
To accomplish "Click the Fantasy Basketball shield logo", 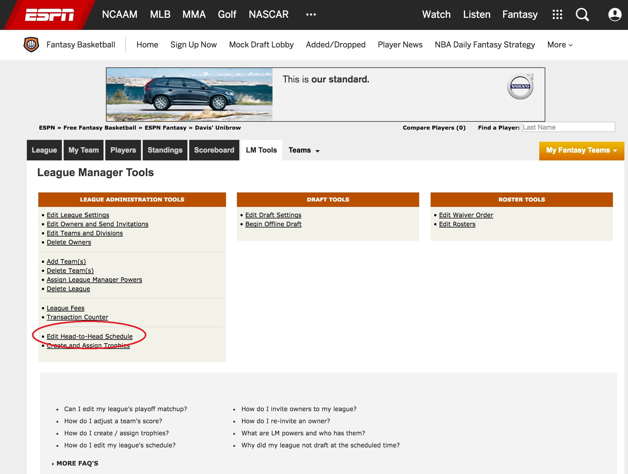I will 31,45.
